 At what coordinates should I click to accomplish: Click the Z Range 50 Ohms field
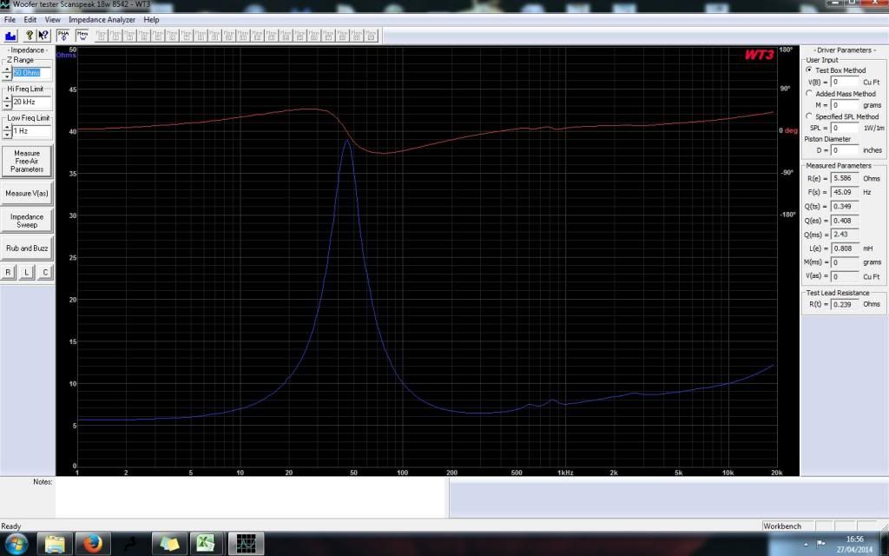click(x=32, y=73)
